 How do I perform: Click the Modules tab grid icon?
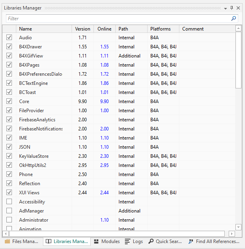tap(96, 241)
